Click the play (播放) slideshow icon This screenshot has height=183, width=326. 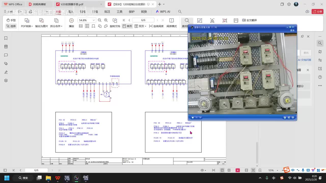click(71, 20)
